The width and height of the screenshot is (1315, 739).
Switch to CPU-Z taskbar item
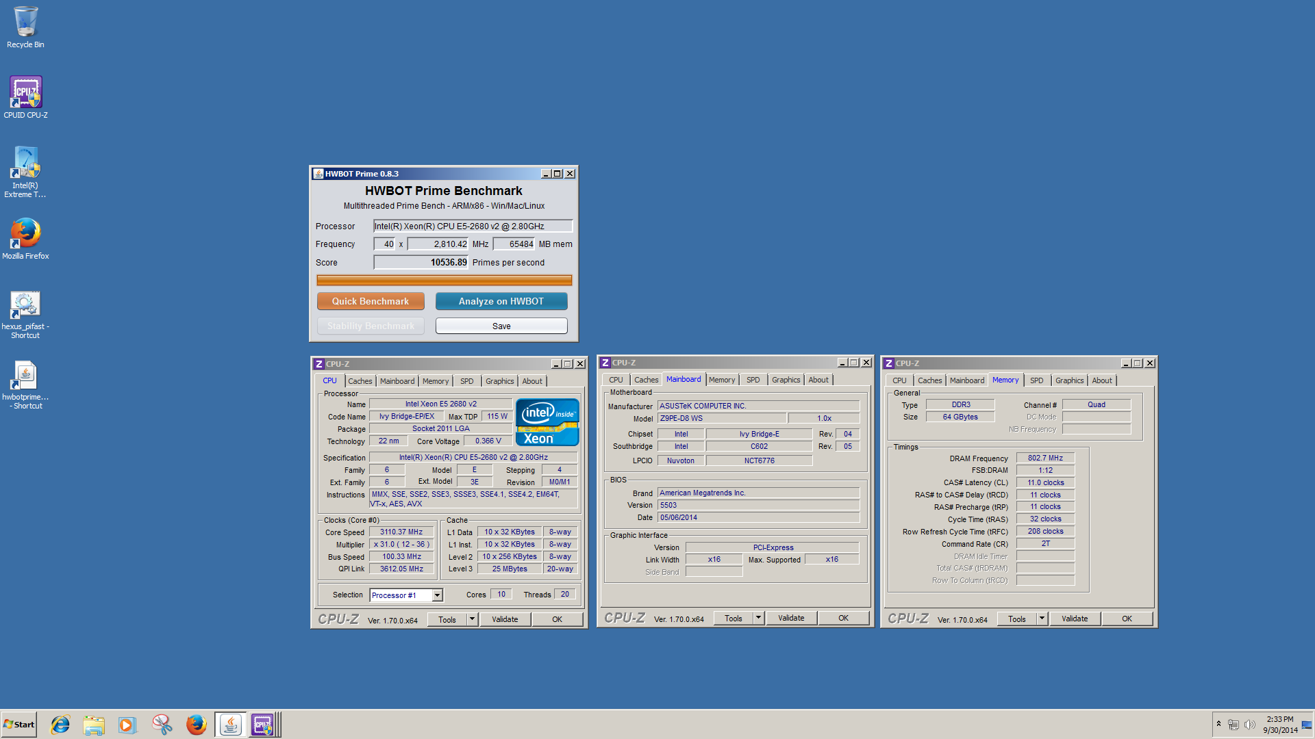(x=264, y=725)
